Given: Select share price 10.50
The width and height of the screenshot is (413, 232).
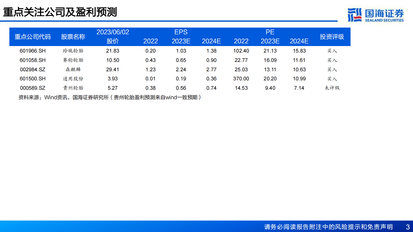Looking at the screenshot, I should [x=113, y=60].
